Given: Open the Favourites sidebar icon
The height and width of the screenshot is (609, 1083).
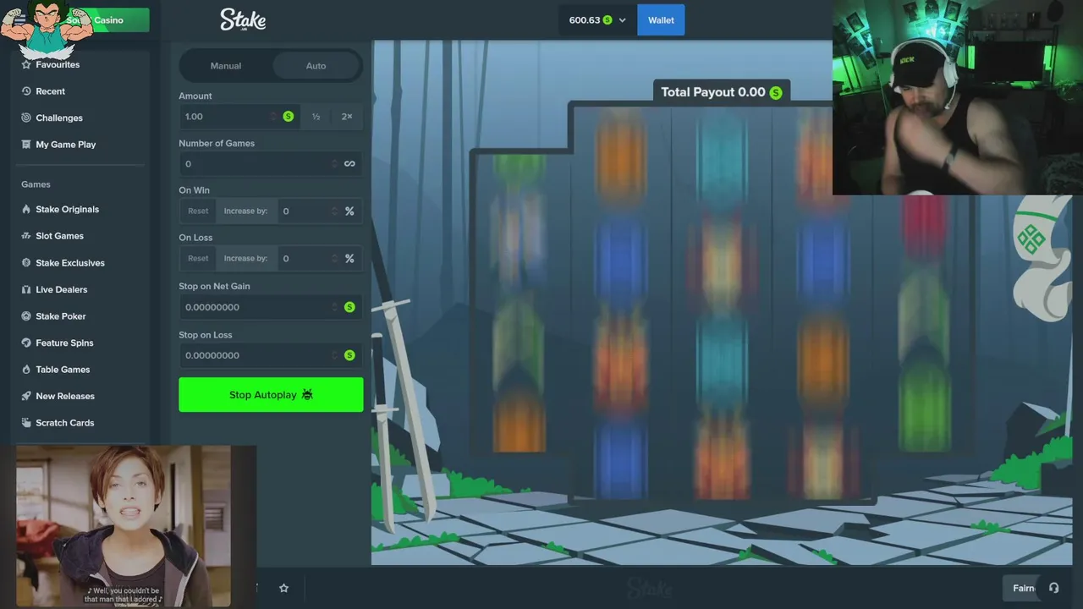Looking at the screenshot, I should coord(27,64).
